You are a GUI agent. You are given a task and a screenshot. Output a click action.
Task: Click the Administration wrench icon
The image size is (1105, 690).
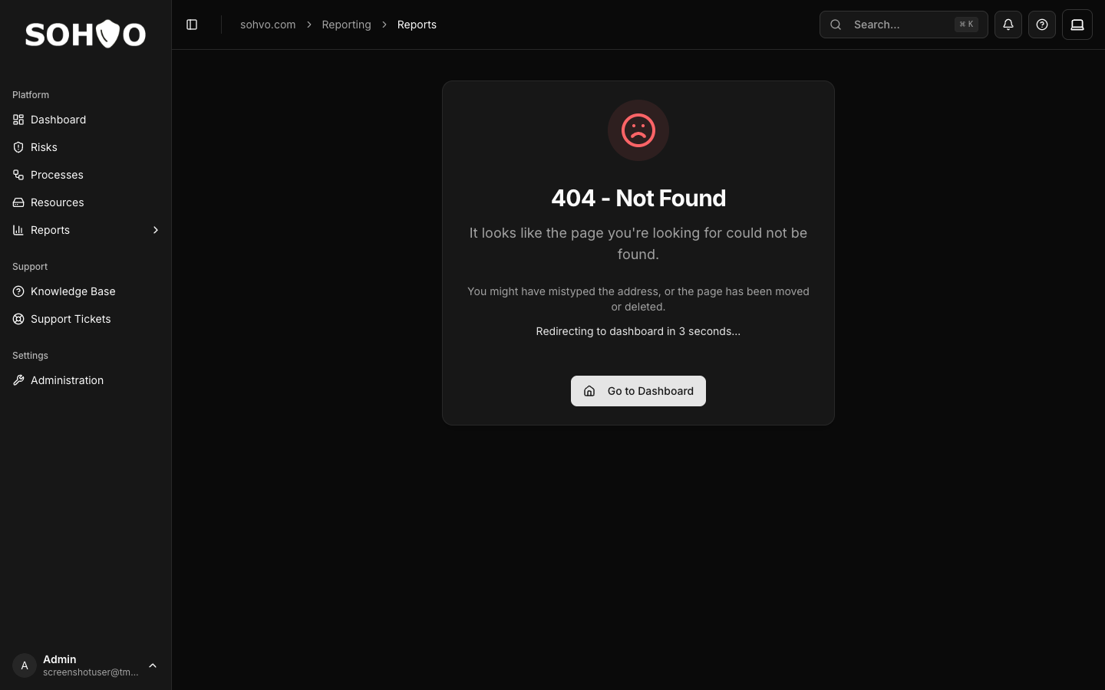pos(18,380)
